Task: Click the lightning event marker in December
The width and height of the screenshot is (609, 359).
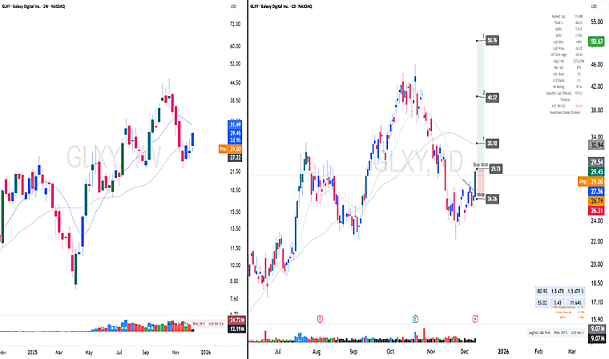Action: pos(474,320)
